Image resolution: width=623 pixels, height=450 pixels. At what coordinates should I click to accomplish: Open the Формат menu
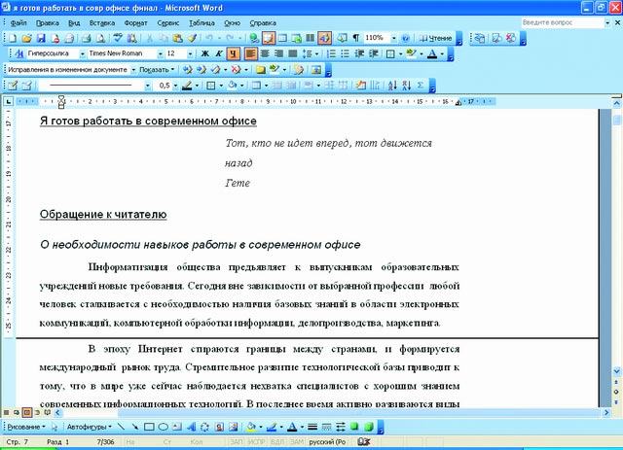tap(135, 23)
